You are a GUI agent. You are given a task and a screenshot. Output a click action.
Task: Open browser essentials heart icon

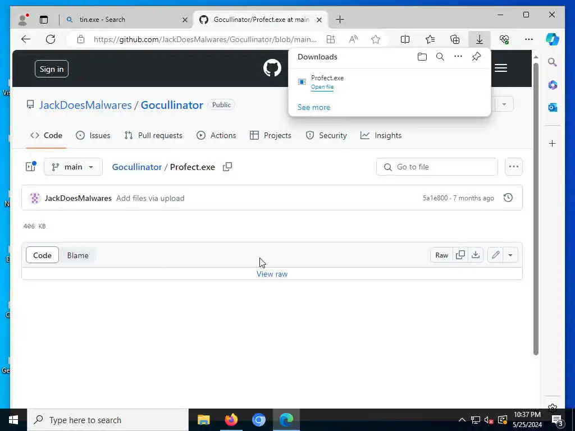[504, 39]
